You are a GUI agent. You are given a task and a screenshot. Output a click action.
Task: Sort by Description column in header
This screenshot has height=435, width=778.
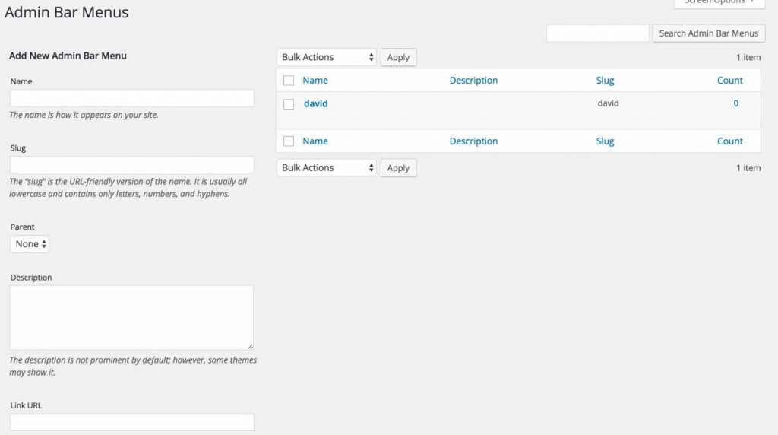coord(473,81)
